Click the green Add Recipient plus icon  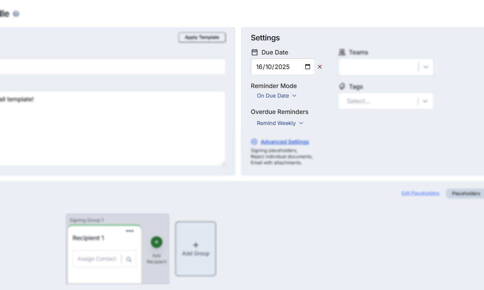[x=156, y=242]
